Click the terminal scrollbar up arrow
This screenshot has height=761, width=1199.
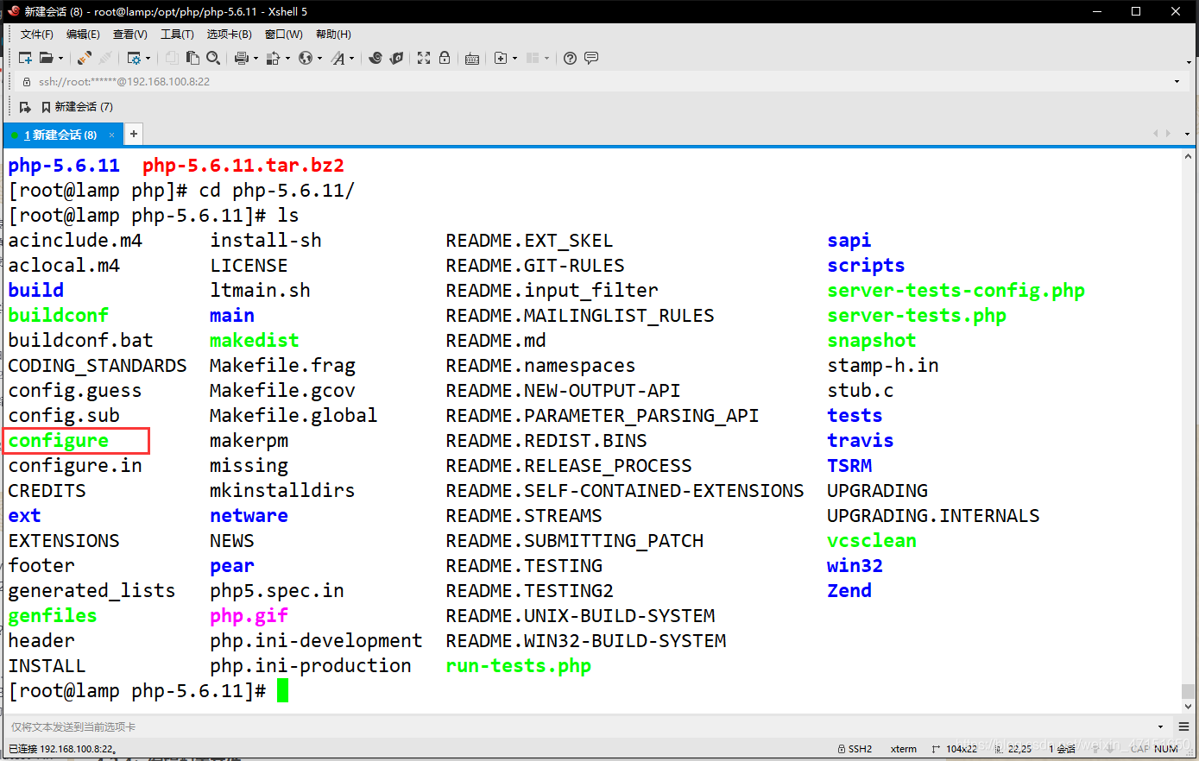coord(1189,156)
